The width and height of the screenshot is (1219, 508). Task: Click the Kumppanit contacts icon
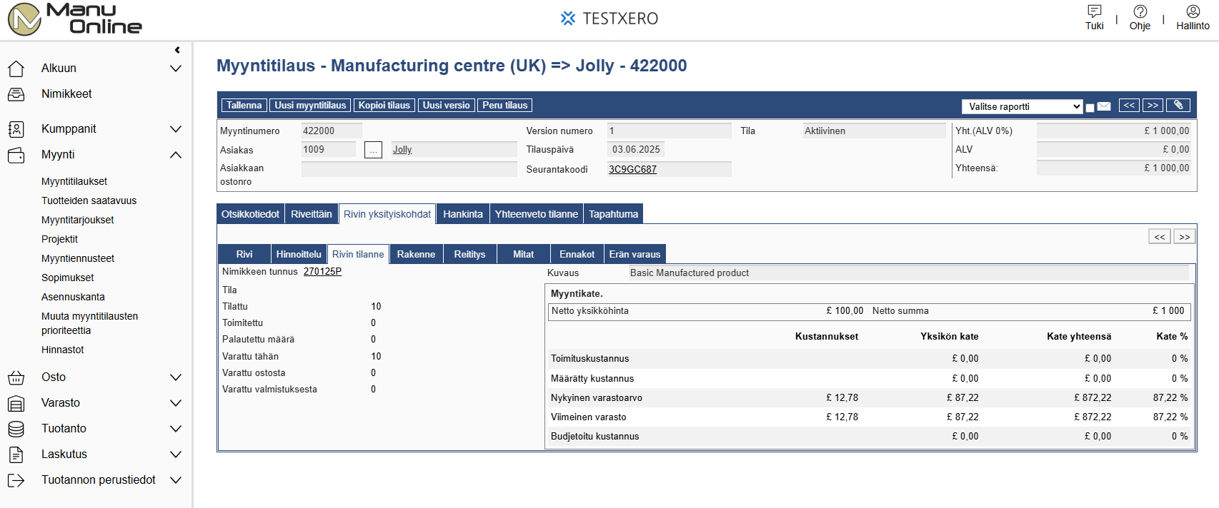tap(16, 129)
